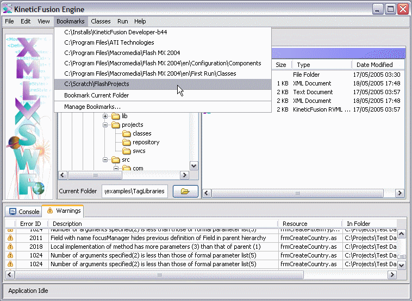
Task: Expand the lib folder node
Action: (x=105, y=116)
